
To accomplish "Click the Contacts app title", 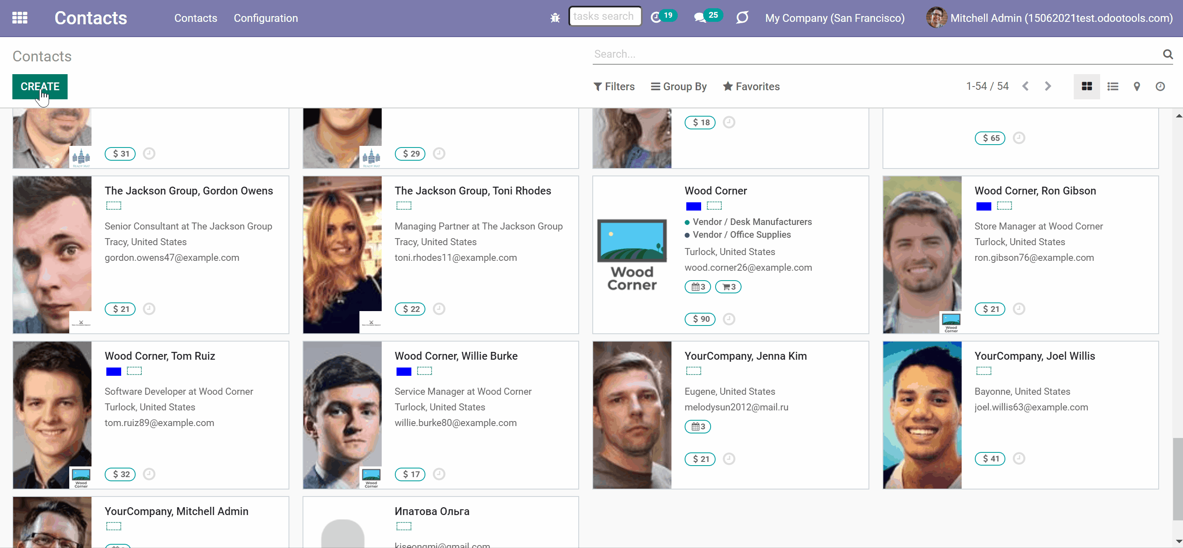I will 90,18.
